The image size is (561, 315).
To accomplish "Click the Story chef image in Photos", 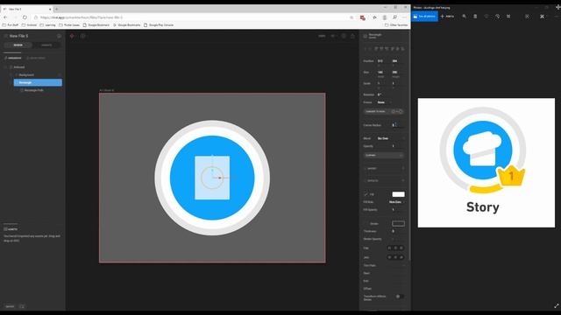I will [x=486, y=163].
